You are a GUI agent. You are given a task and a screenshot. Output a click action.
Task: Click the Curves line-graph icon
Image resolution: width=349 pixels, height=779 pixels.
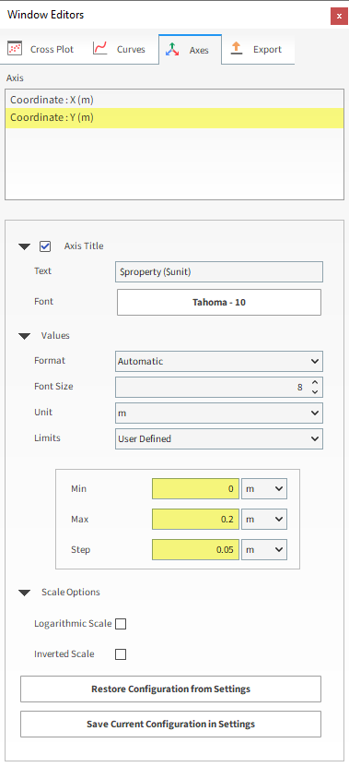[100, 49]
